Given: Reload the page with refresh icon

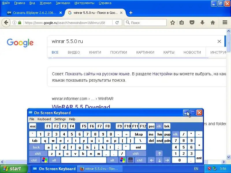Looking at the screenshot, I should coord(117,23).
